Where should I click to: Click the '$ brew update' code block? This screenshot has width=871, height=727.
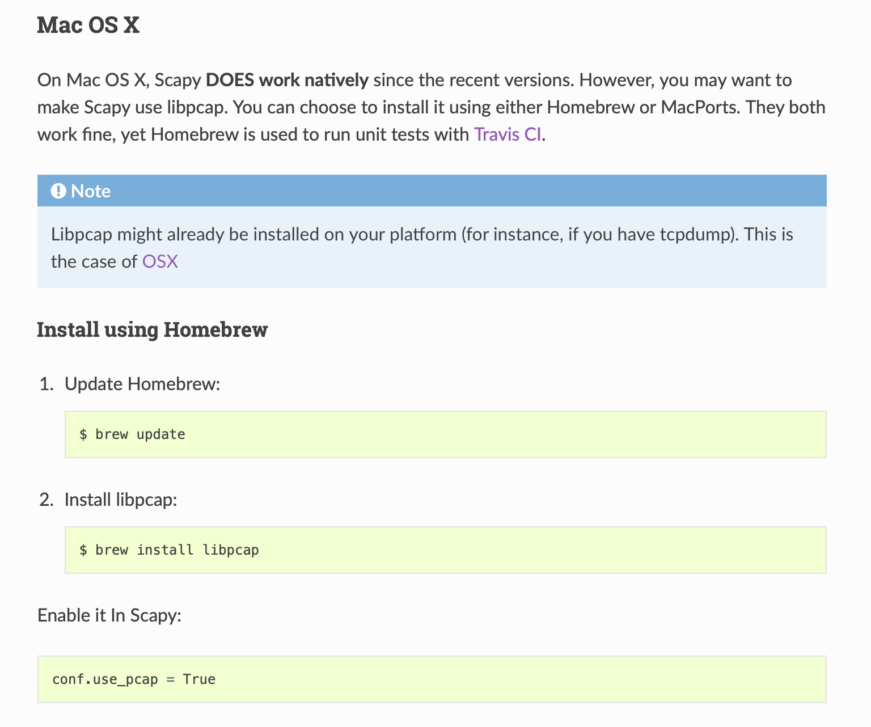point(445,434)
